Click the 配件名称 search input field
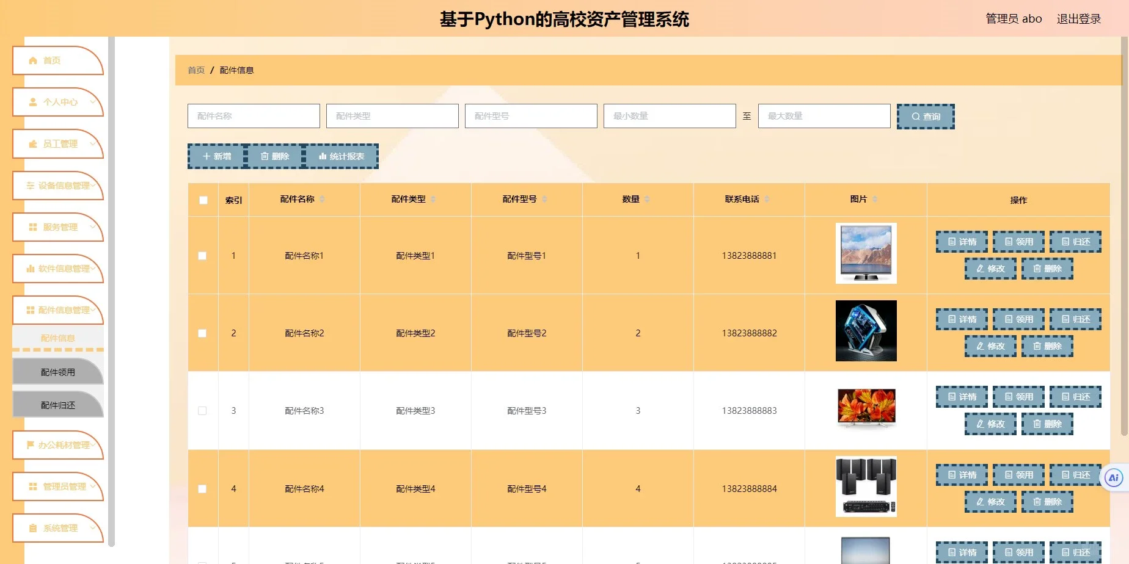Image resolution: width=1129 pixels, height=564 pixels. click(x=253, y=116)
